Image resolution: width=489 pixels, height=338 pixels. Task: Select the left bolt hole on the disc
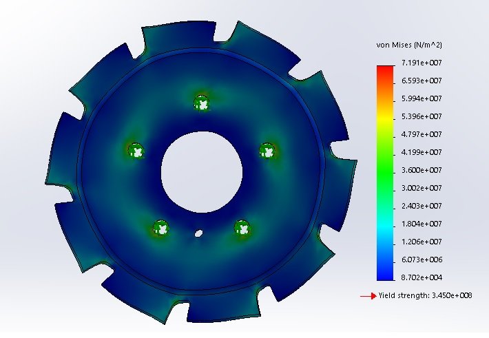click(x=136, y=150)
